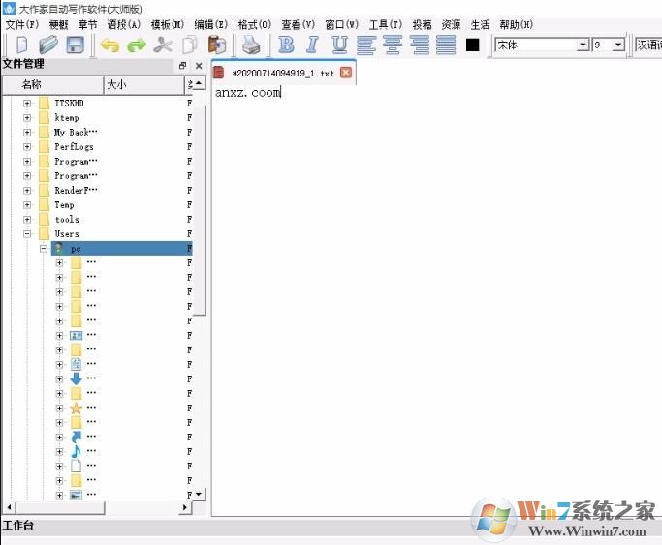Click the 名称 column header
Viewport: 662px width, 545px height.
coord(32,85)
